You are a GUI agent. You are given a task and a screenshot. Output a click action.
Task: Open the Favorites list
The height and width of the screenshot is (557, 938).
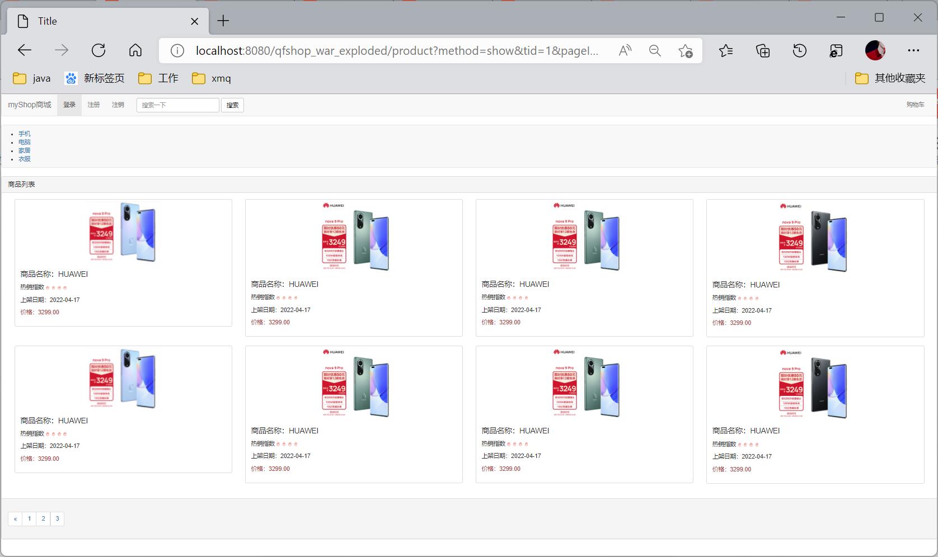(x=726, y=50)
